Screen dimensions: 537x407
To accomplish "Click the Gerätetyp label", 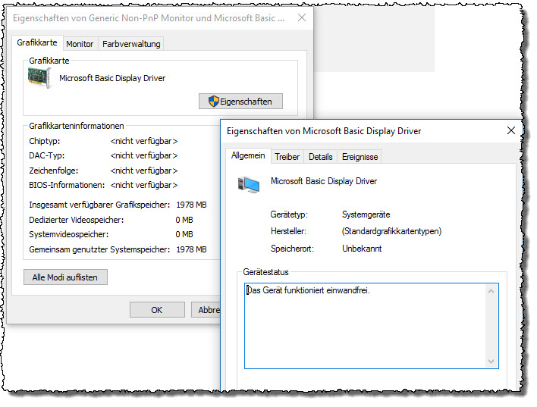I will [x=289, y=214].
